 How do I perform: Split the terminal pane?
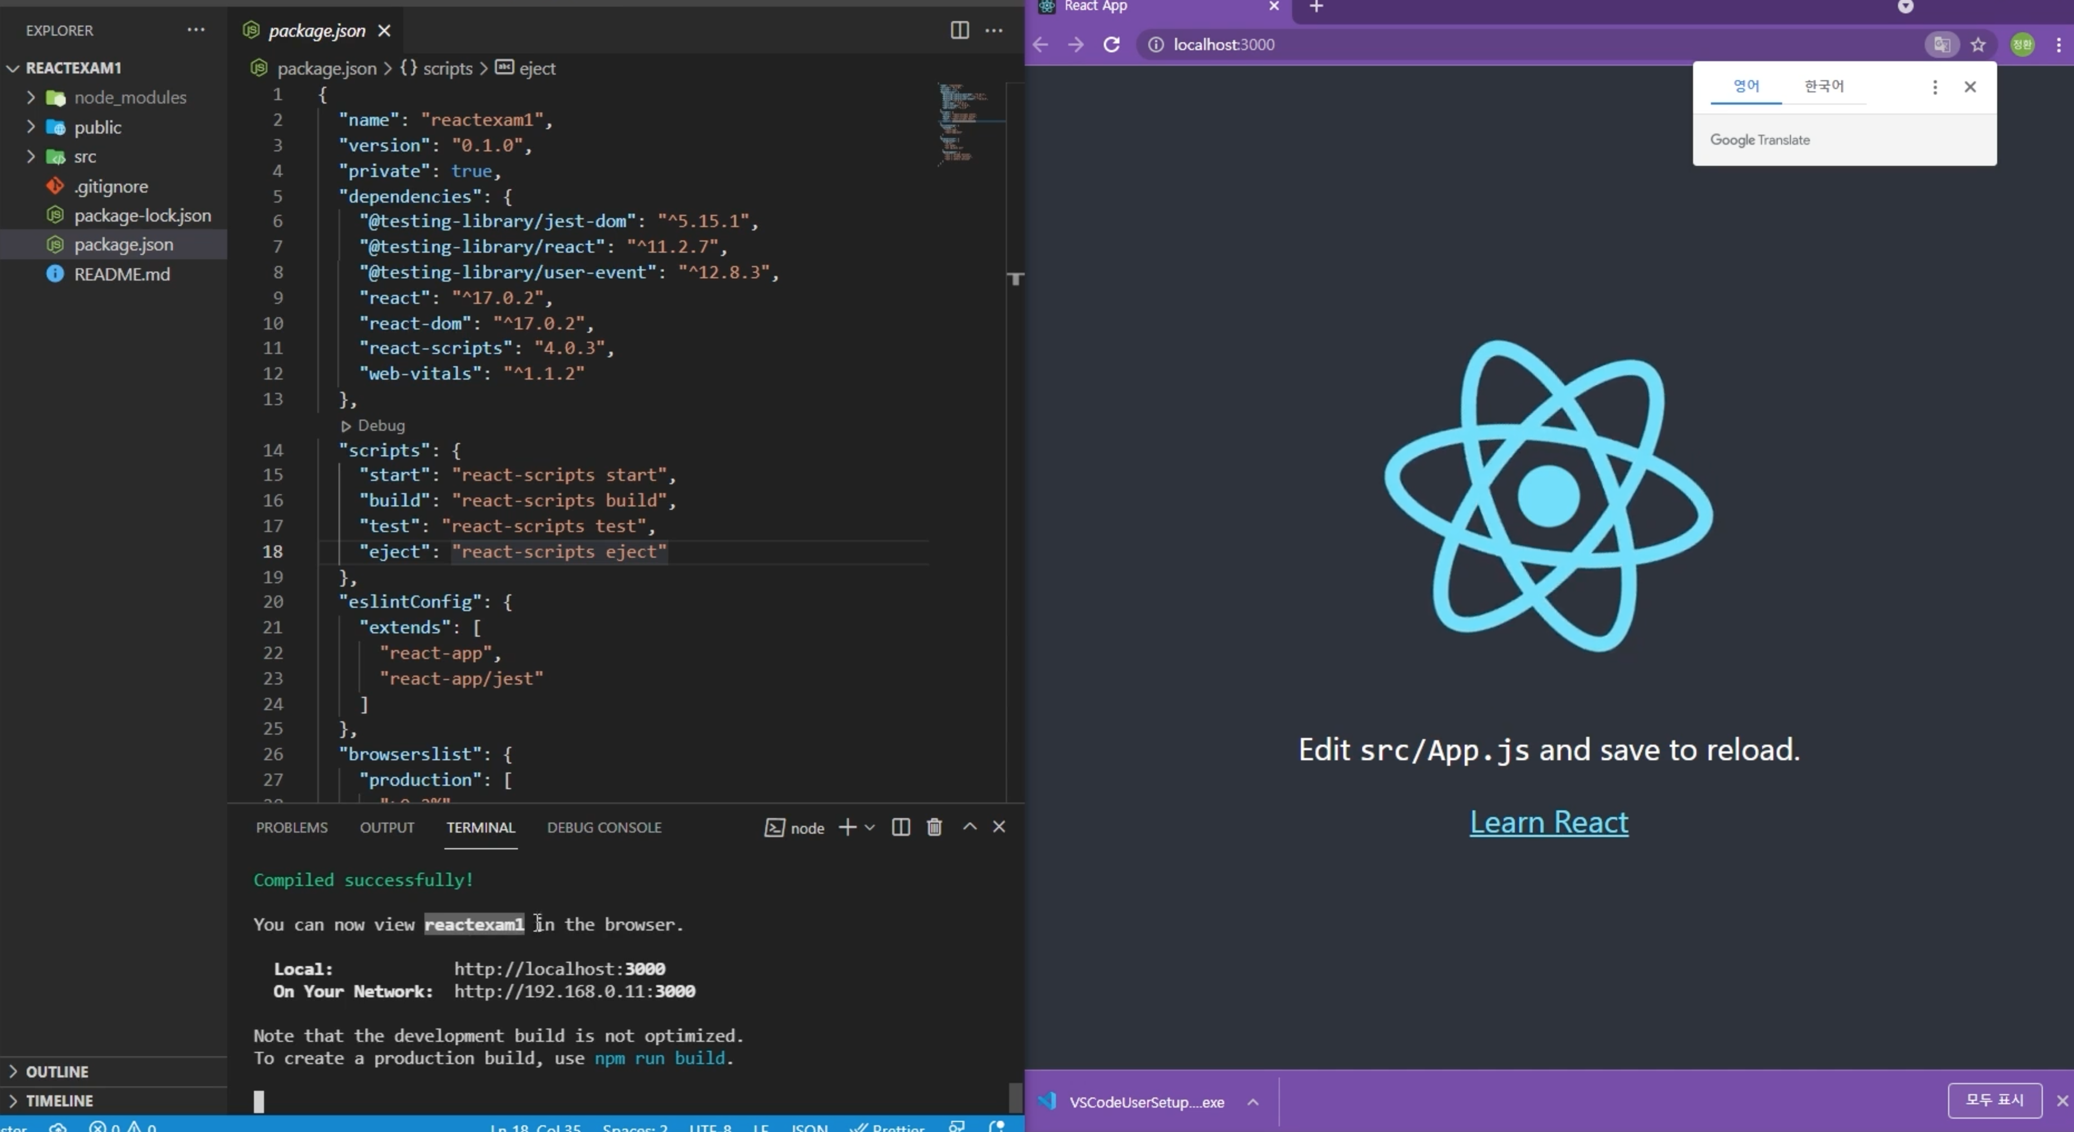(901, 827)
